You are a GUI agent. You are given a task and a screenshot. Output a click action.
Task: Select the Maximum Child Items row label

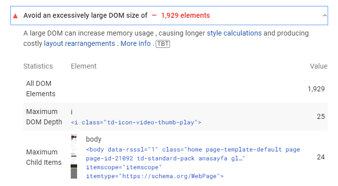tap(44, 157)
